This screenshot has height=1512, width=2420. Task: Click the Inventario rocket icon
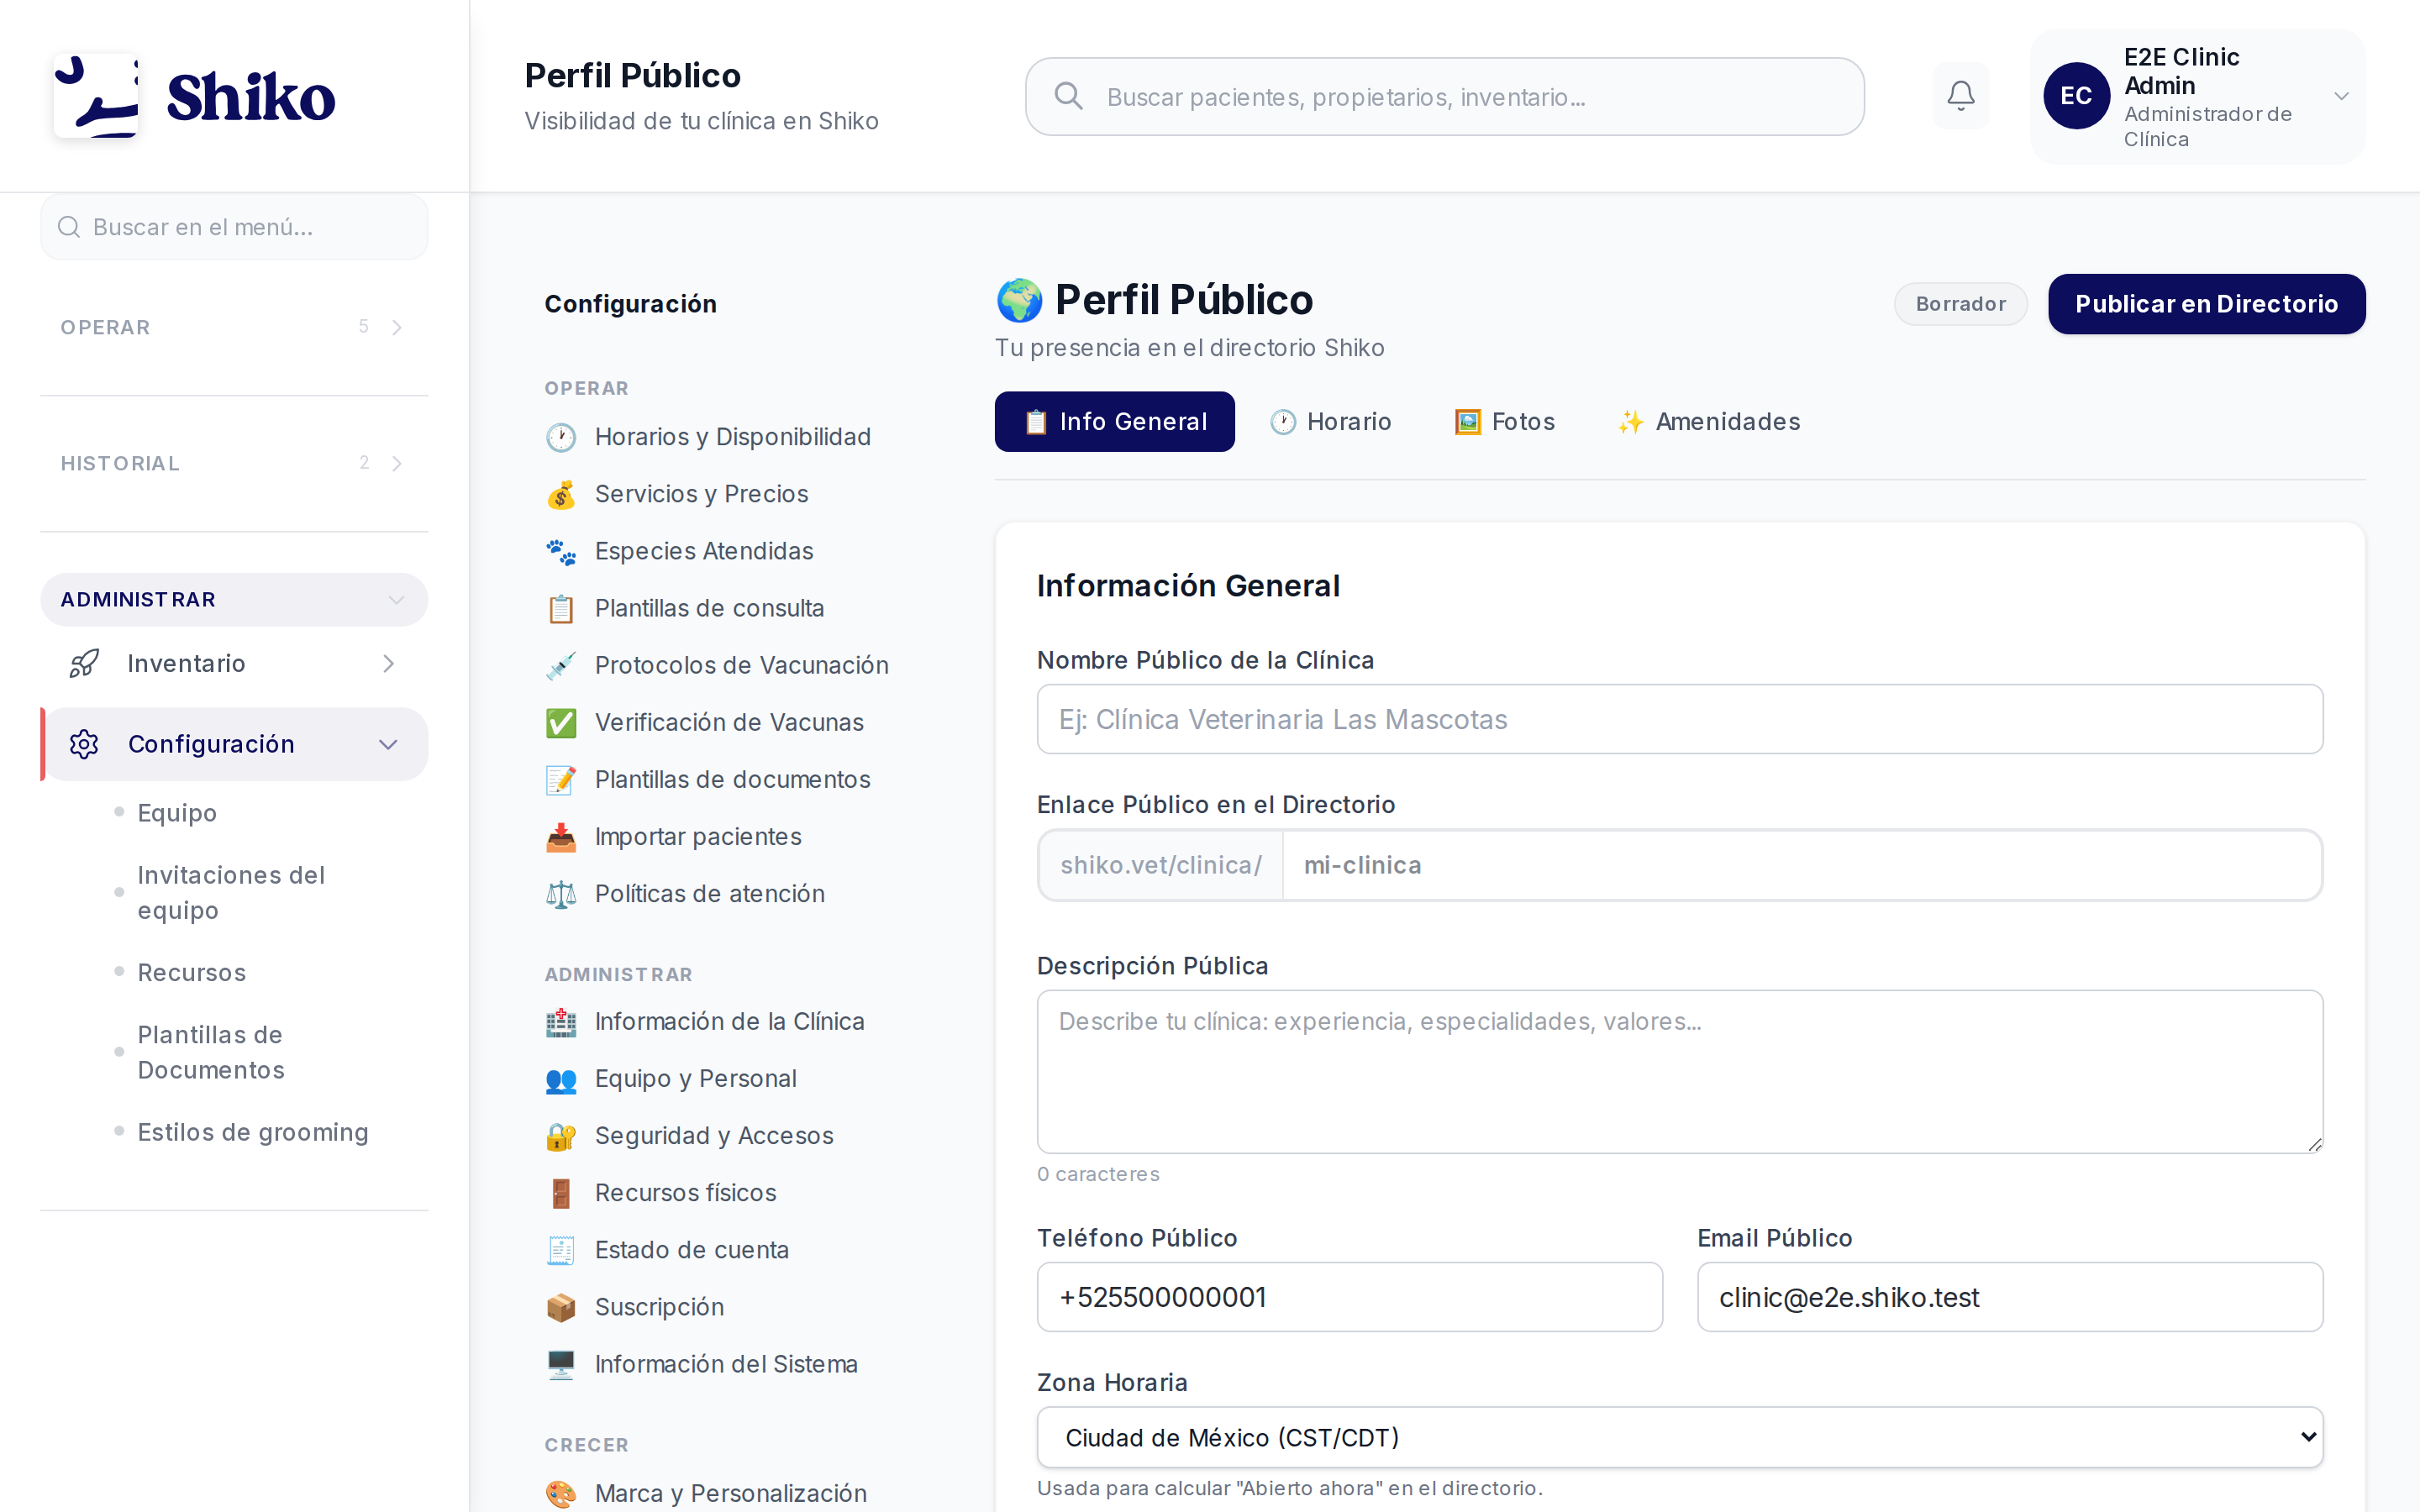point(84,663)
